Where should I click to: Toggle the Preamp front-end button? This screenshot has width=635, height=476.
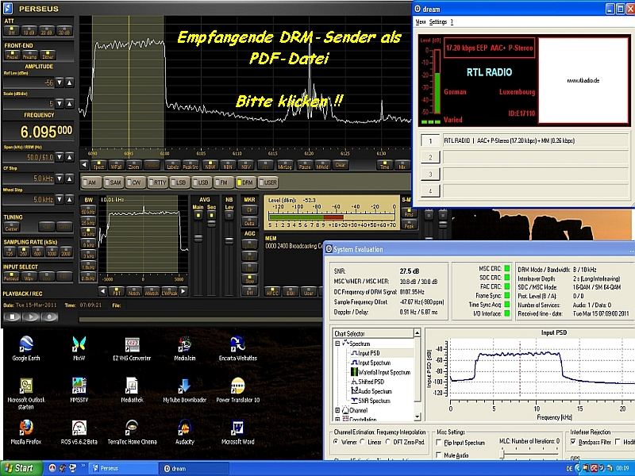tap(29, 56)
